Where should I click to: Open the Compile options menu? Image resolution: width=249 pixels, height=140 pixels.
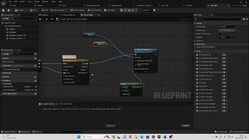coord(26,10)
